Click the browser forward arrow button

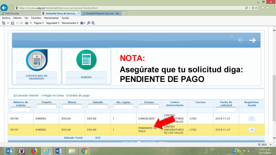coord(11,8)
